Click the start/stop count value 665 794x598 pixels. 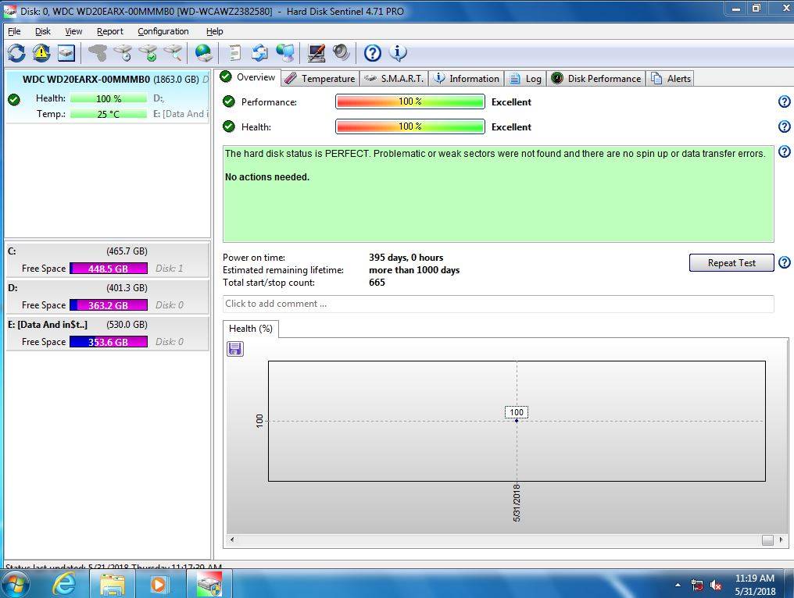point(377,283)
